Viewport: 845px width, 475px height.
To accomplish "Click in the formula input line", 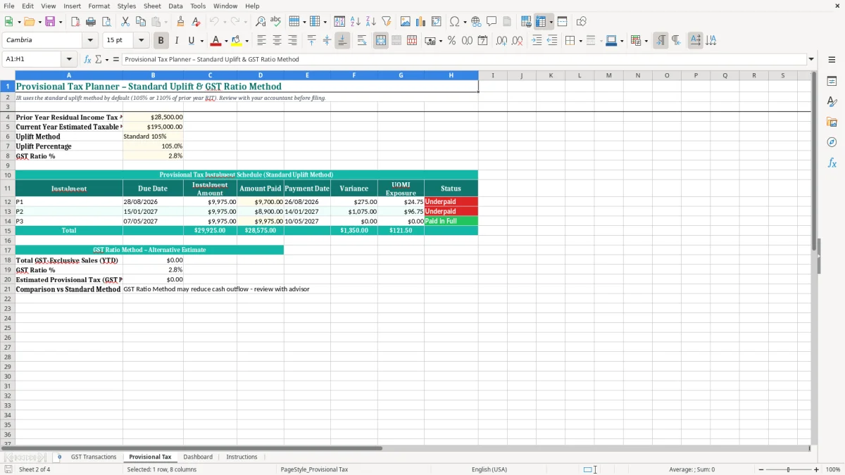I will (463, 59).
